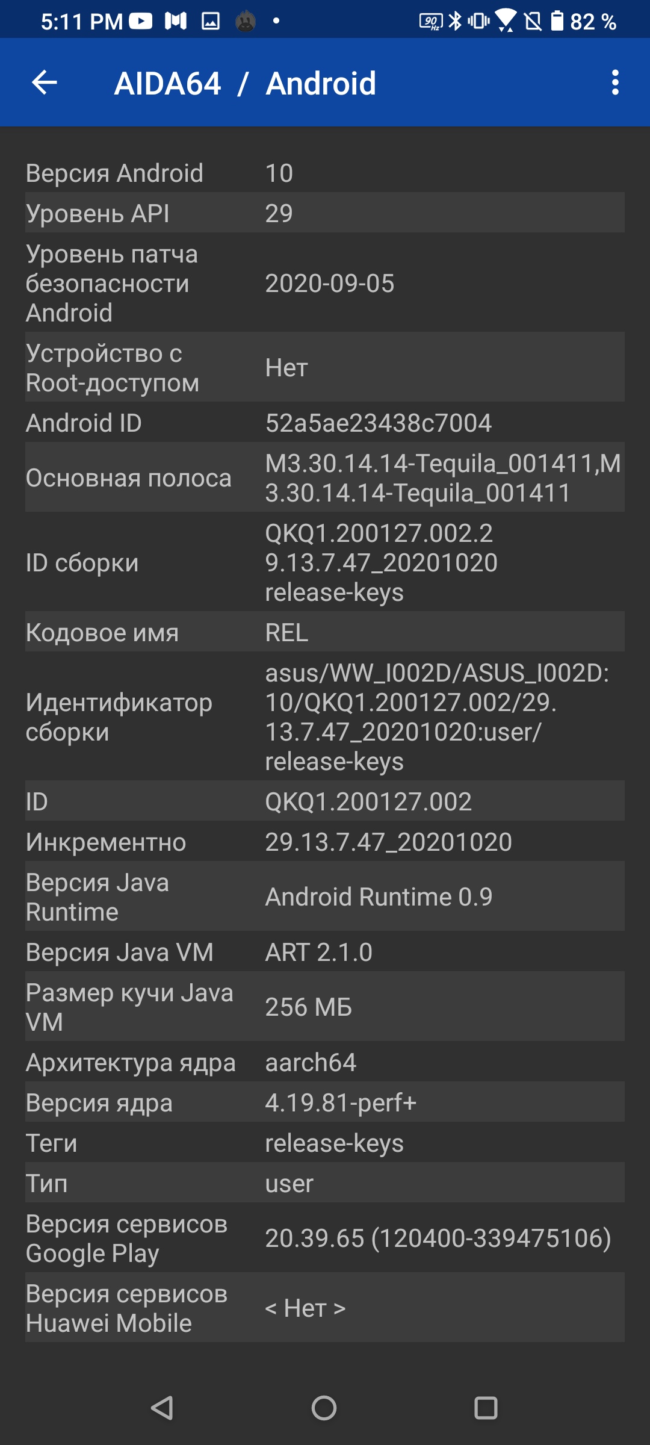Tap the battery icon in status bar
The height and width of the screenshot is (1445, 650).
[x=557, y=21]
